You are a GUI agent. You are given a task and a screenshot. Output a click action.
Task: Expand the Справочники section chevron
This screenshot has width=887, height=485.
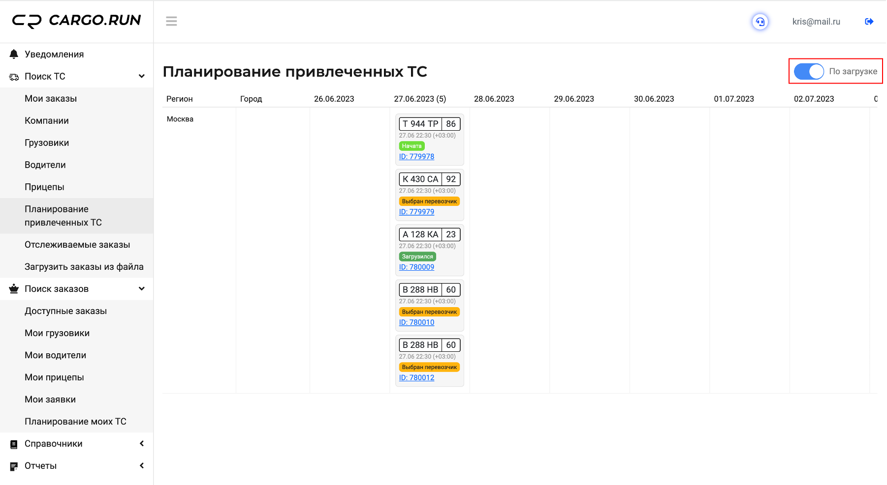coord(142,443)
